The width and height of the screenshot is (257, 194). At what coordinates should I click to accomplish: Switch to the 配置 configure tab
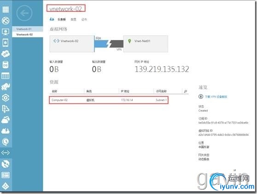pyautogui.click(x=73, y=19)
